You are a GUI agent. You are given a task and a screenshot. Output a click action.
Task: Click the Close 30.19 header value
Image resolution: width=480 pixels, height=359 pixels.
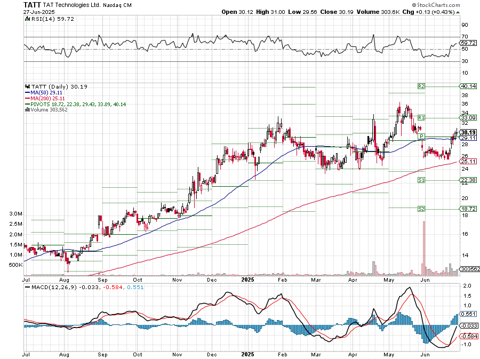(x=337, y=12)
